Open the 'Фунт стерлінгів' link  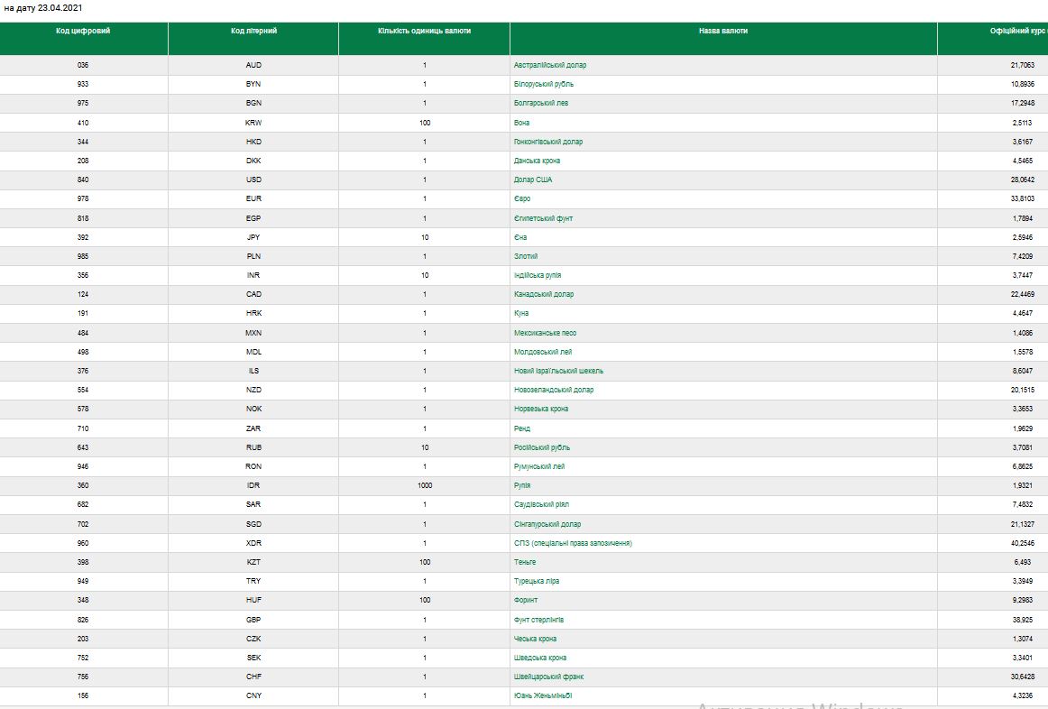point(538,620)
